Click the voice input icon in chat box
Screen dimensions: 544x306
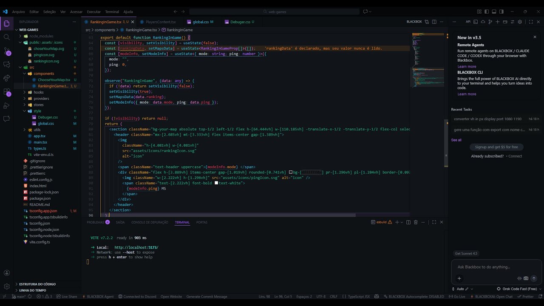519,278
